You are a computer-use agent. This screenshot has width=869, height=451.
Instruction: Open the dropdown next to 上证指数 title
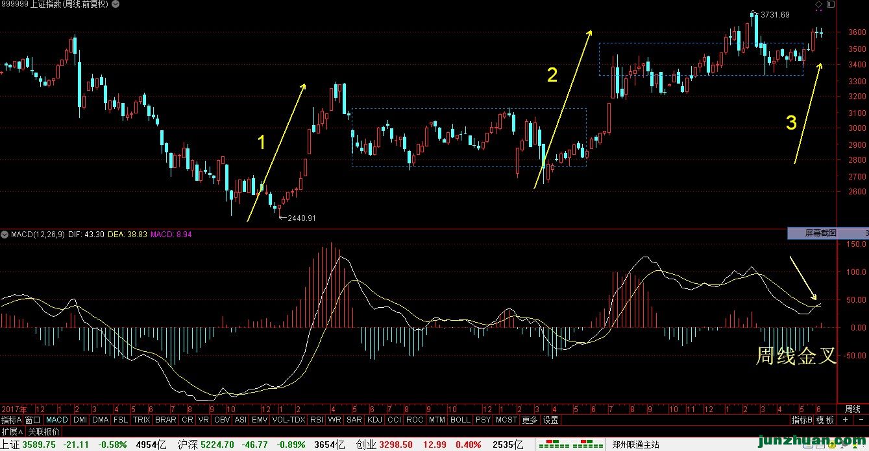115,5
